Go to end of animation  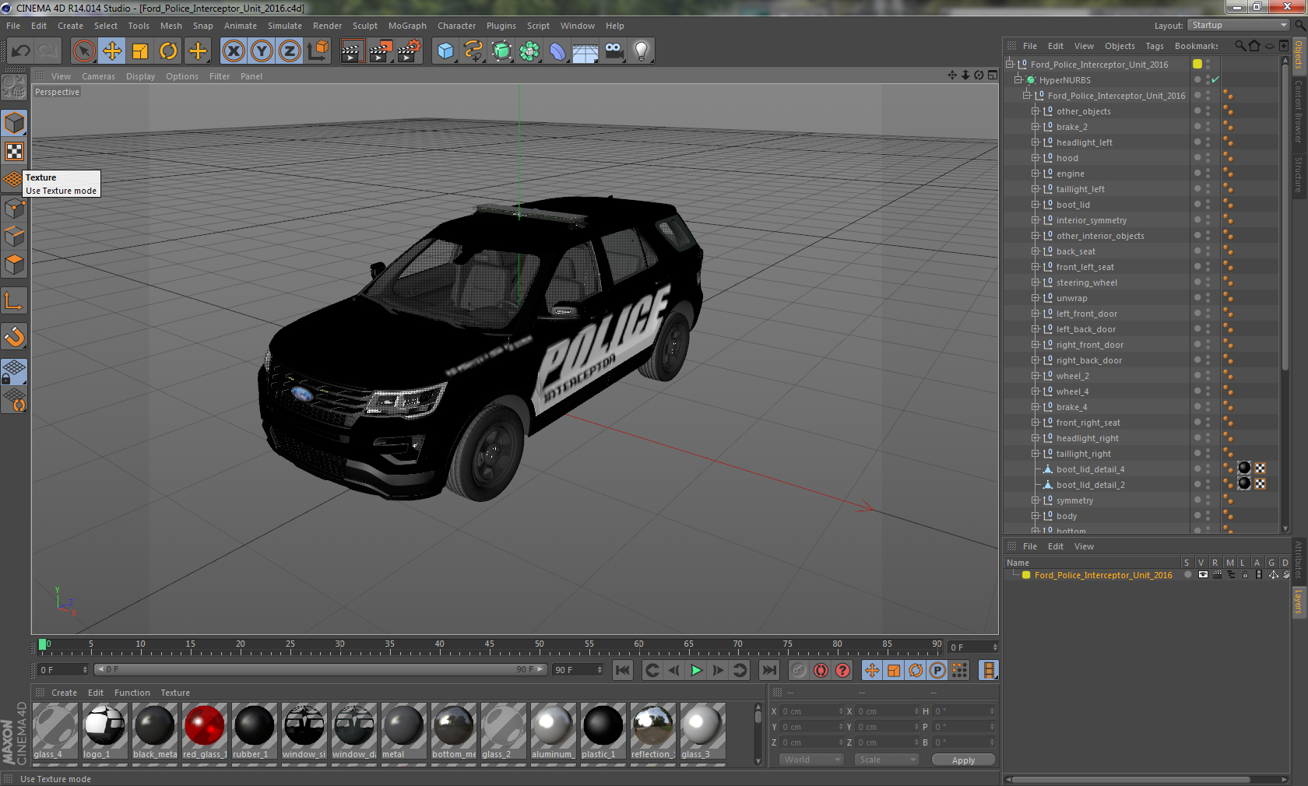(x=769, y=670)
